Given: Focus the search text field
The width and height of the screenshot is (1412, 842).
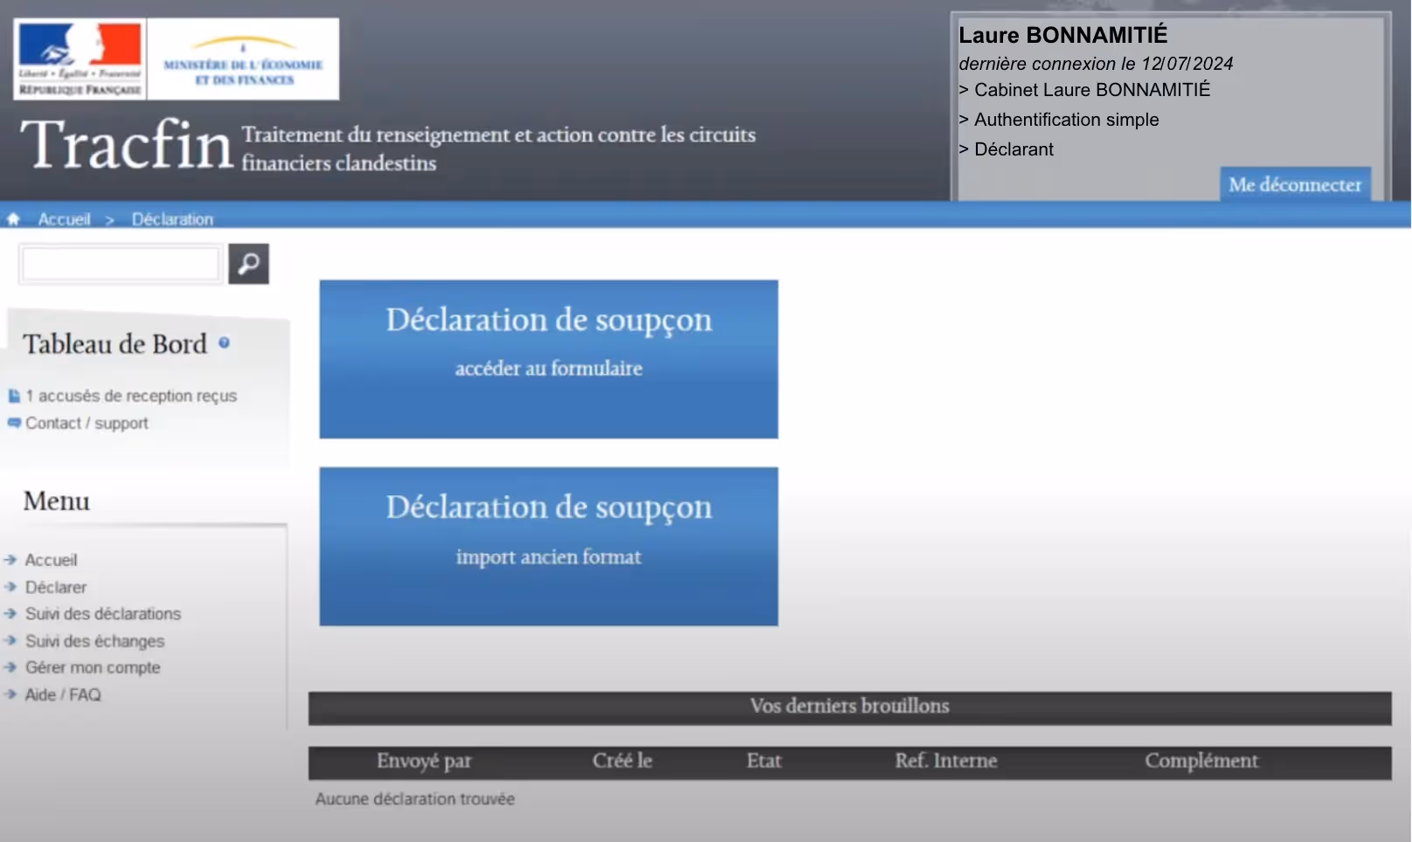Looking at the screenshot, I should 121,264.
